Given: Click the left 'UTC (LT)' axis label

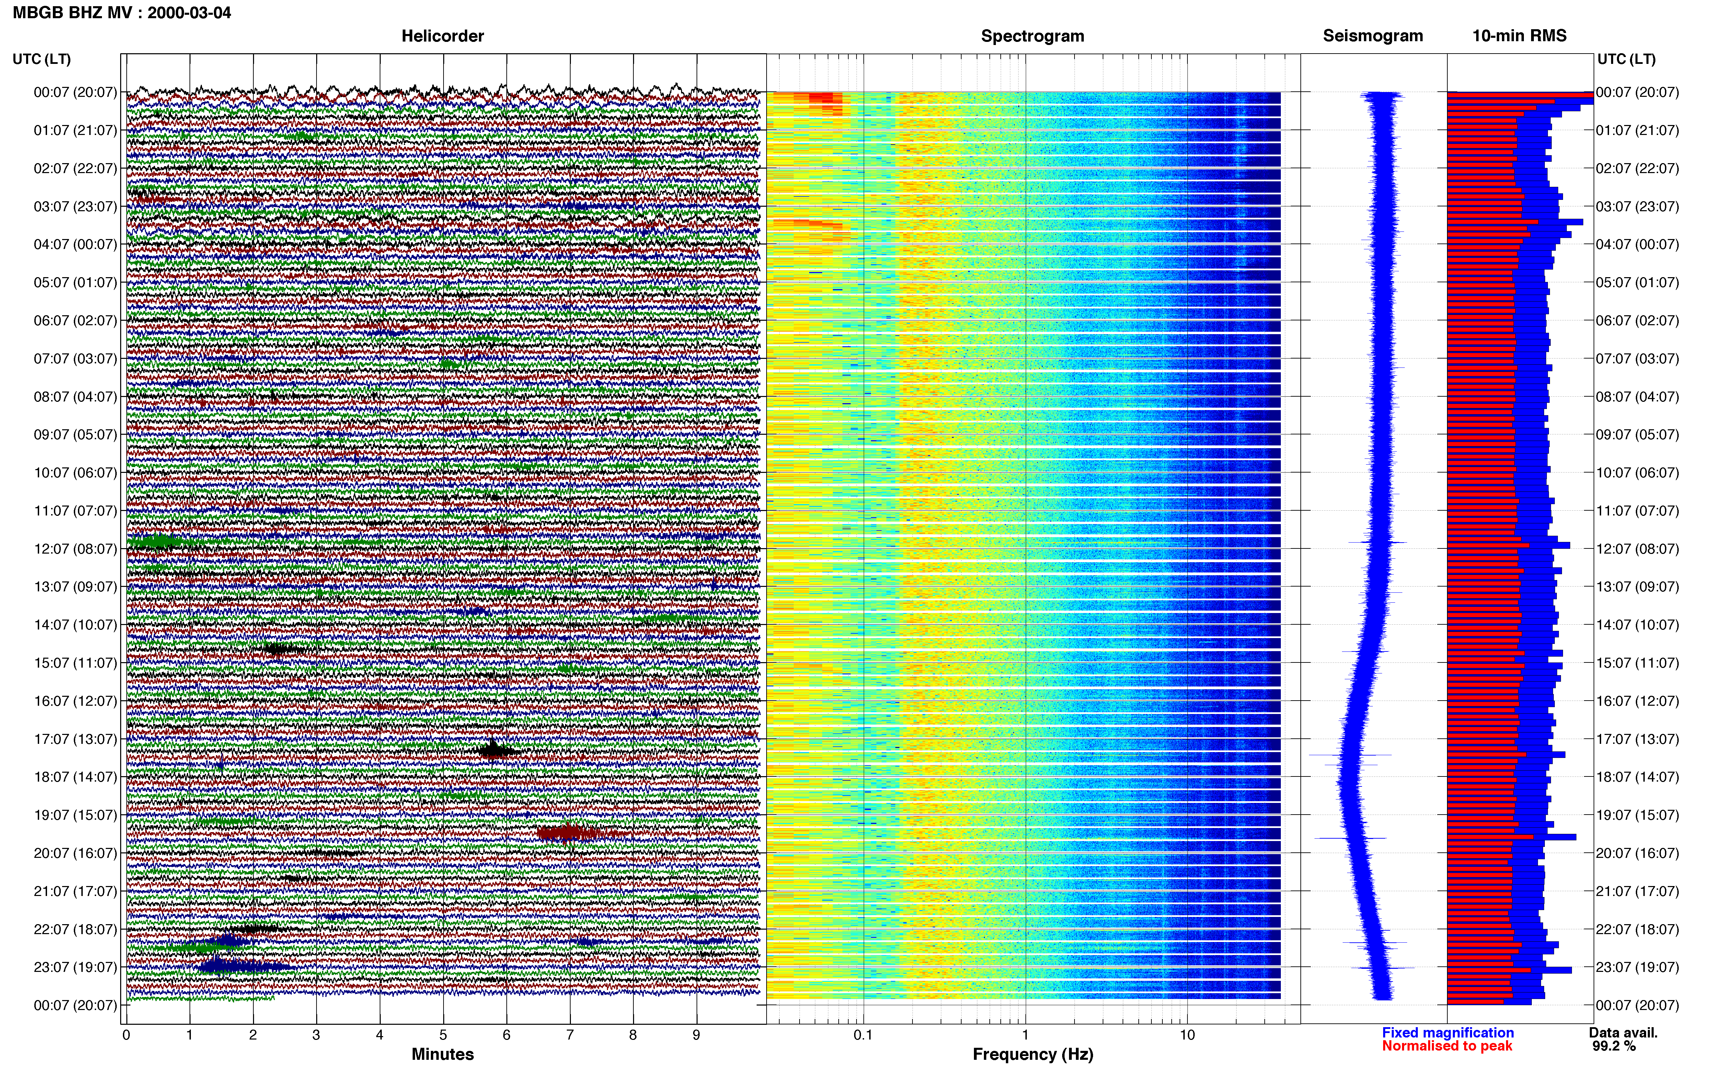Looking at the screenshot, I should 41,59.
